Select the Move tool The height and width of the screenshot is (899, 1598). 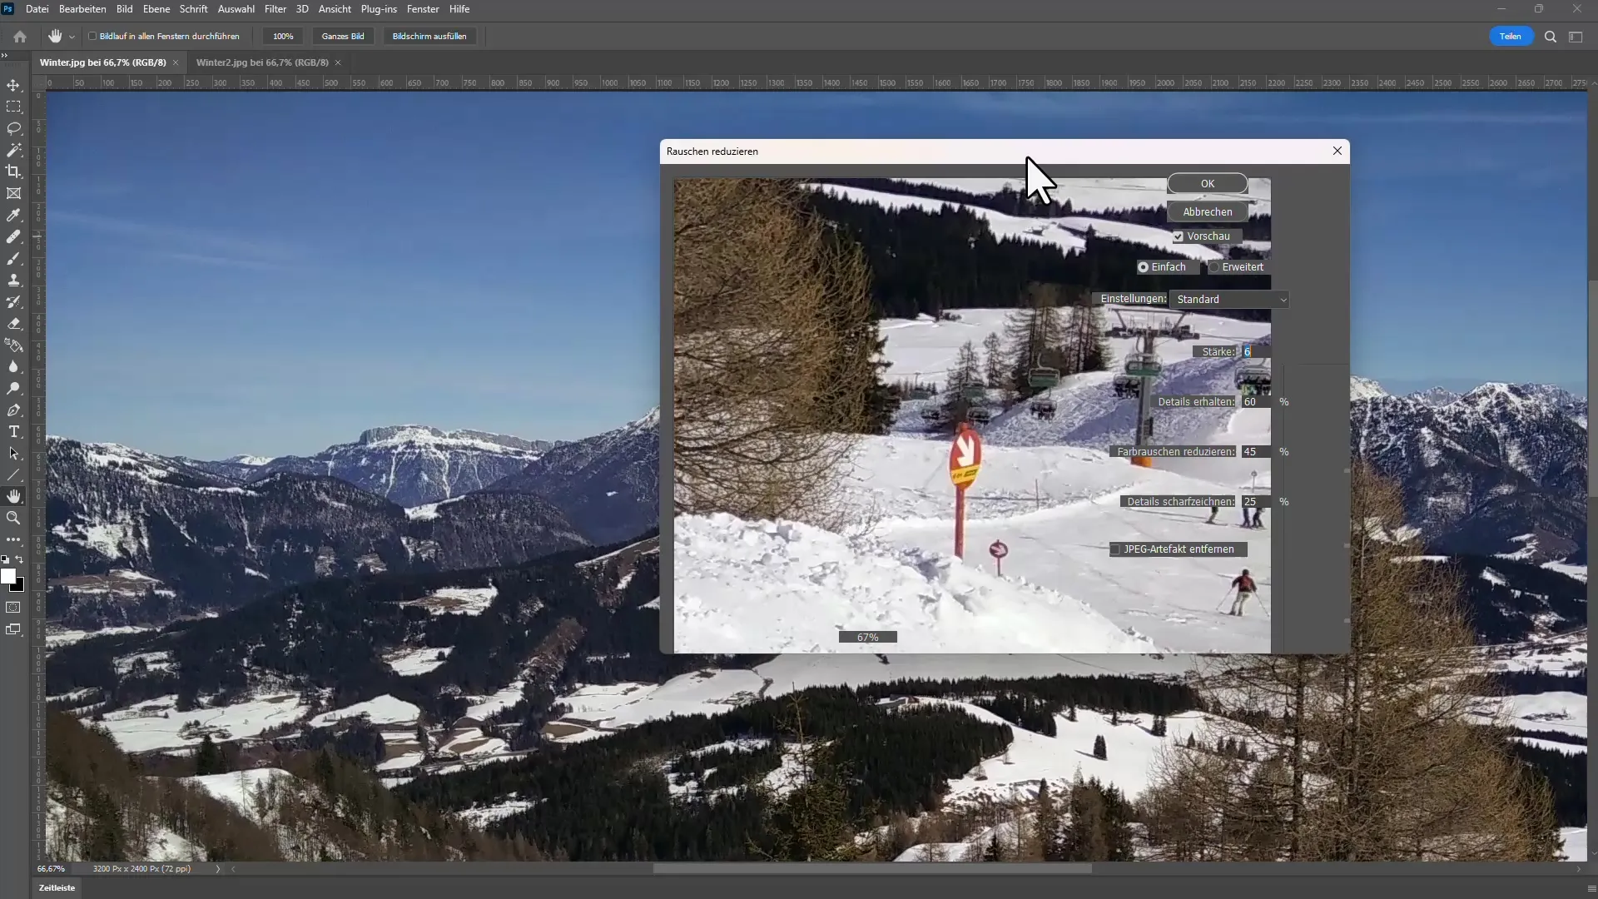tap(13, 86)
